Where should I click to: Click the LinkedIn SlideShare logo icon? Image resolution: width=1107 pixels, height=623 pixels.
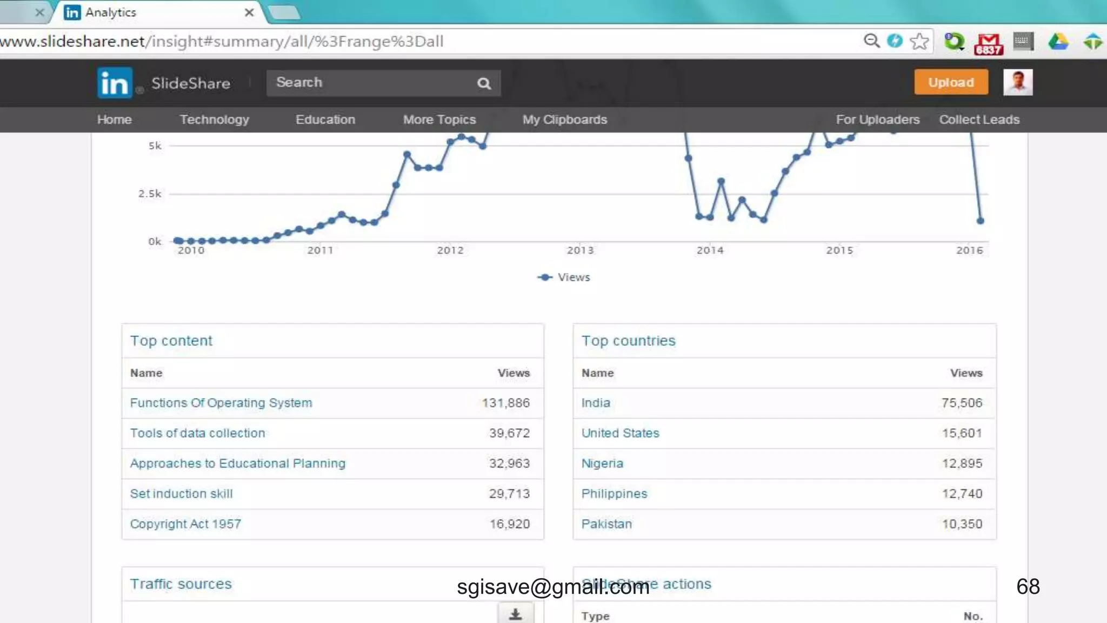[115, 83]
